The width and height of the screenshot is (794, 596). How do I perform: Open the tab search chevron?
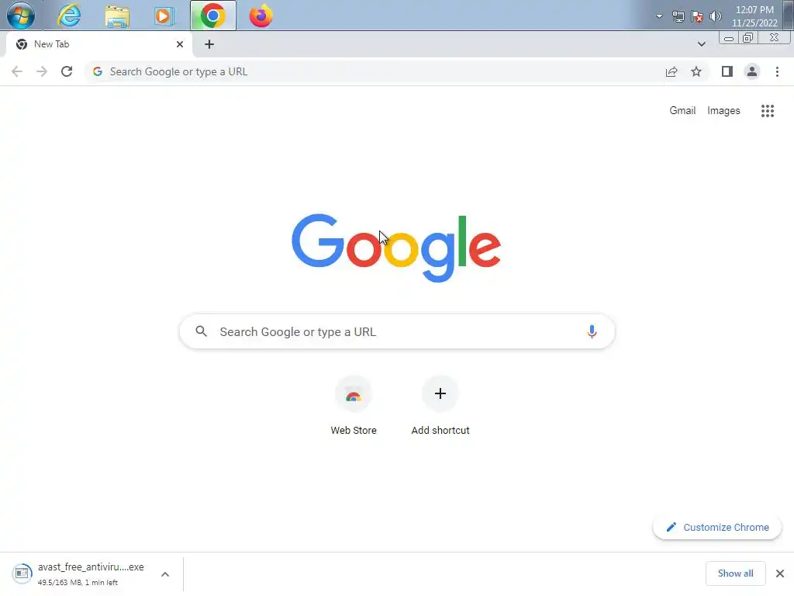point(701,44)
